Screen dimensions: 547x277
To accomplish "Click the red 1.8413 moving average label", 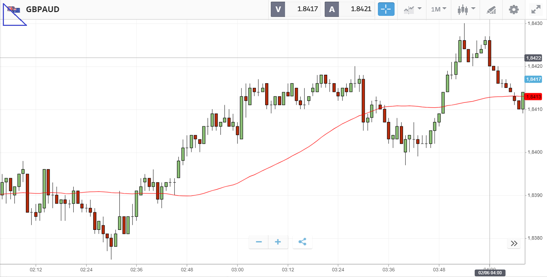I will (x=534, y=97).
